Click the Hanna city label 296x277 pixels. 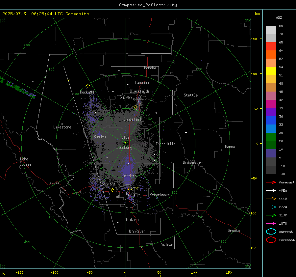pos(230,147)
